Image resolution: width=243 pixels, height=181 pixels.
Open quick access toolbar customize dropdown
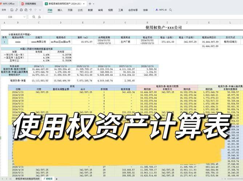[40, 10]
